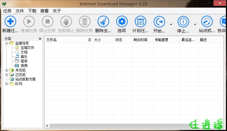Click the 继续任务 play icon
This screenshot has height=131, width=227.
pyautogui.click(x=29, y=21)
